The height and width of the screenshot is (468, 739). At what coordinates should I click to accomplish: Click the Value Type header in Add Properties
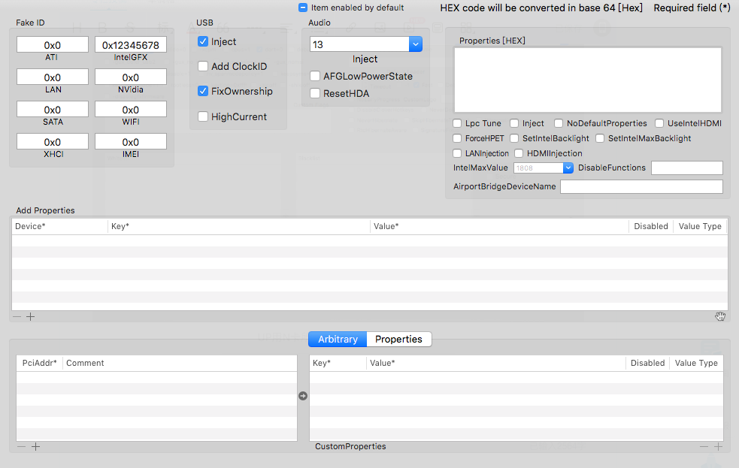click(x=700, y=226)
